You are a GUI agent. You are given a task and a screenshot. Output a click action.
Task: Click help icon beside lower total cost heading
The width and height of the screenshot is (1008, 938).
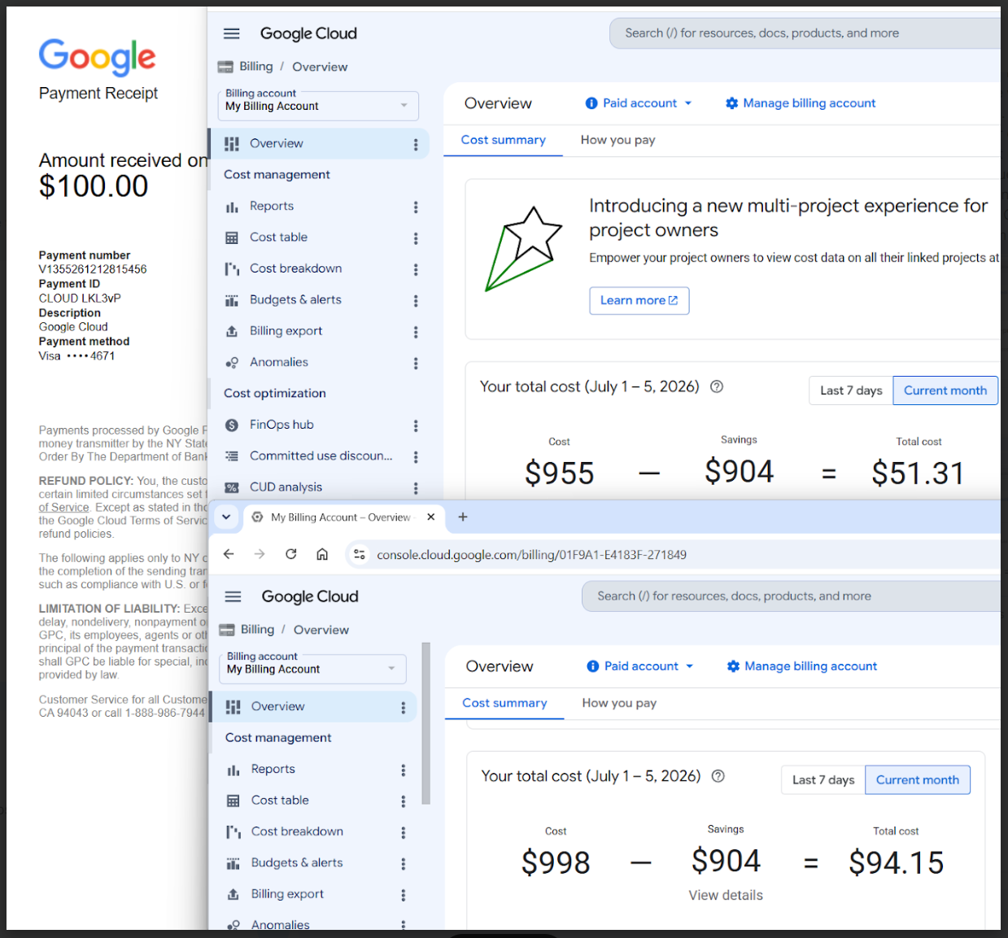[718, 776]
